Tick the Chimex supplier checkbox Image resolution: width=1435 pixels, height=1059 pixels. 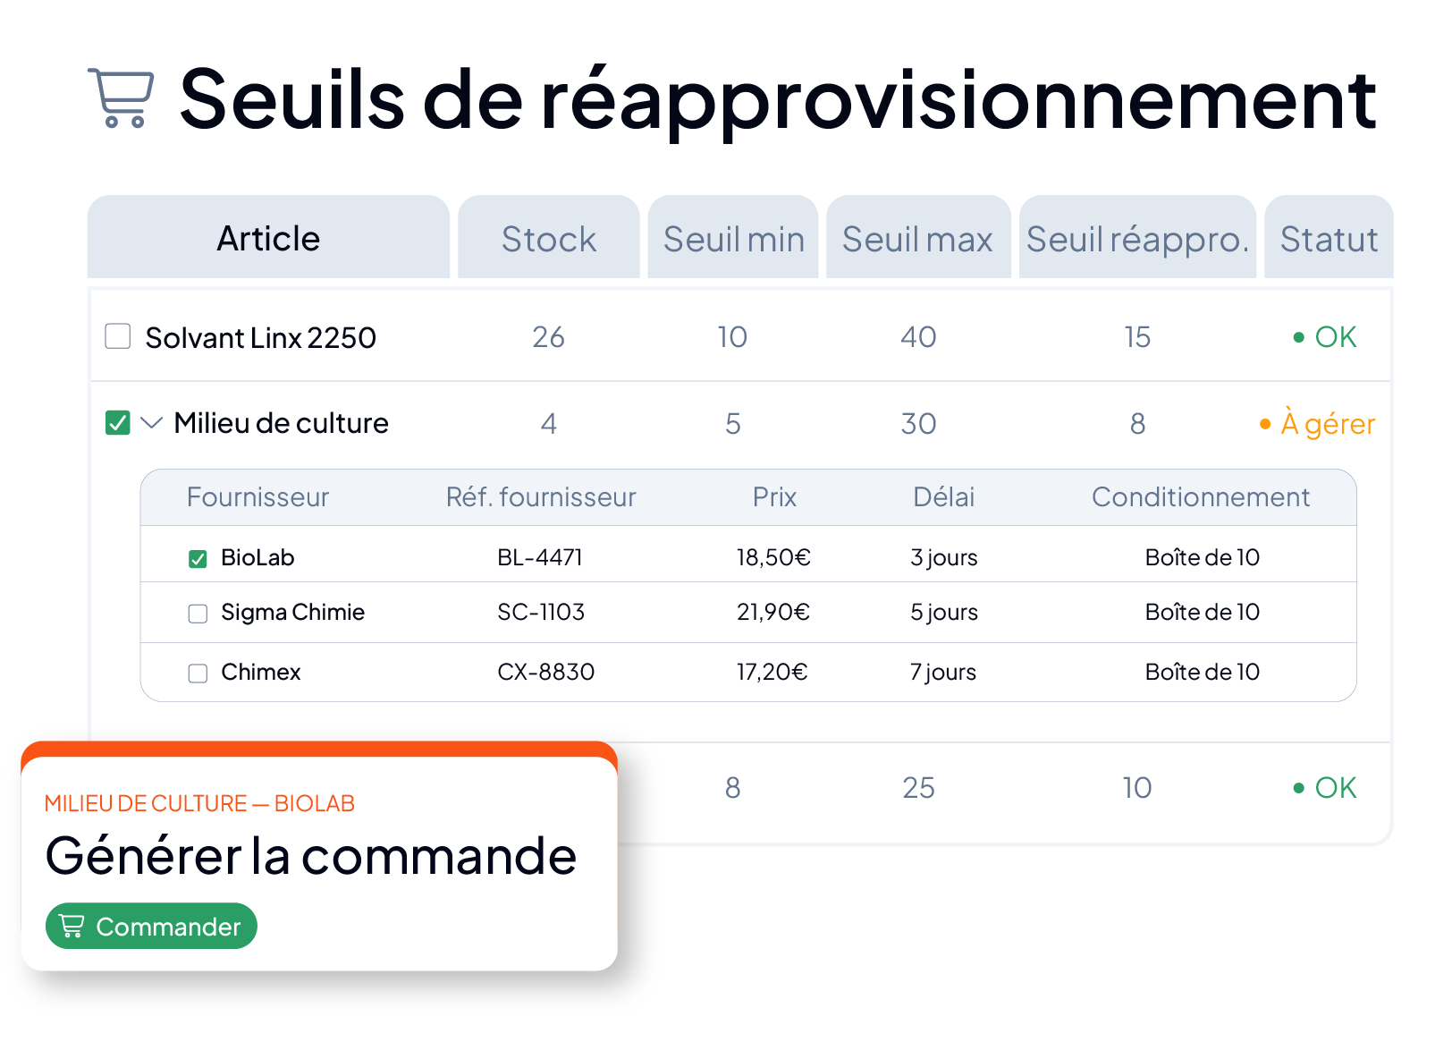(198, 674)
